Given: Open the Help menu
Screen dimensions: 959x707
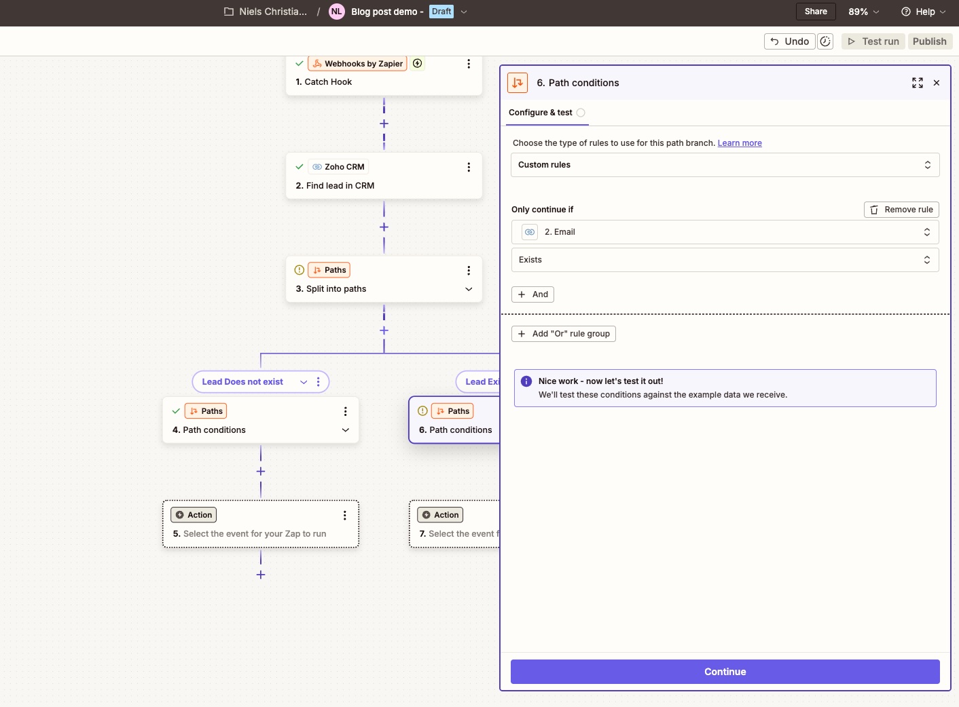Looking at the screenshot, I should coord(924,12).
